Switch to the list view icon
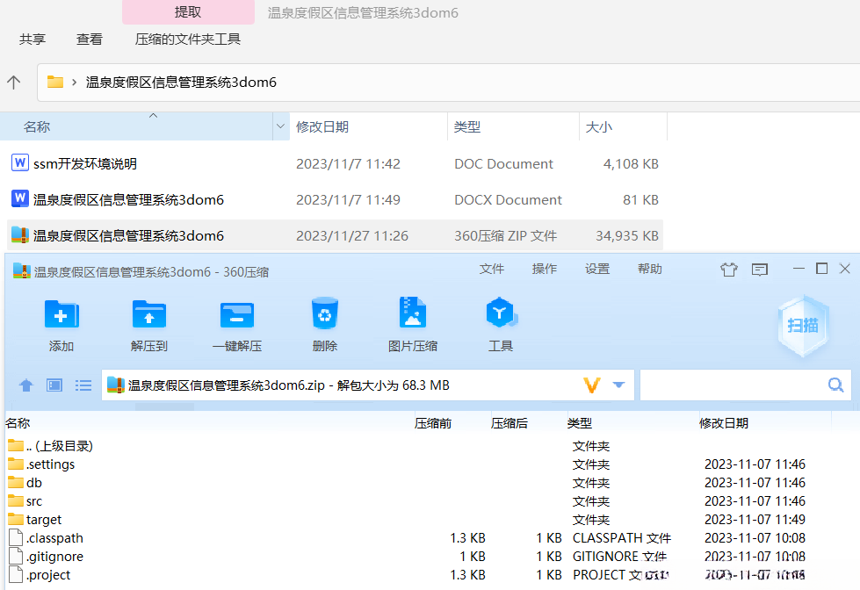The height and width of the screenshot is (590, 860). click(83, 385)
